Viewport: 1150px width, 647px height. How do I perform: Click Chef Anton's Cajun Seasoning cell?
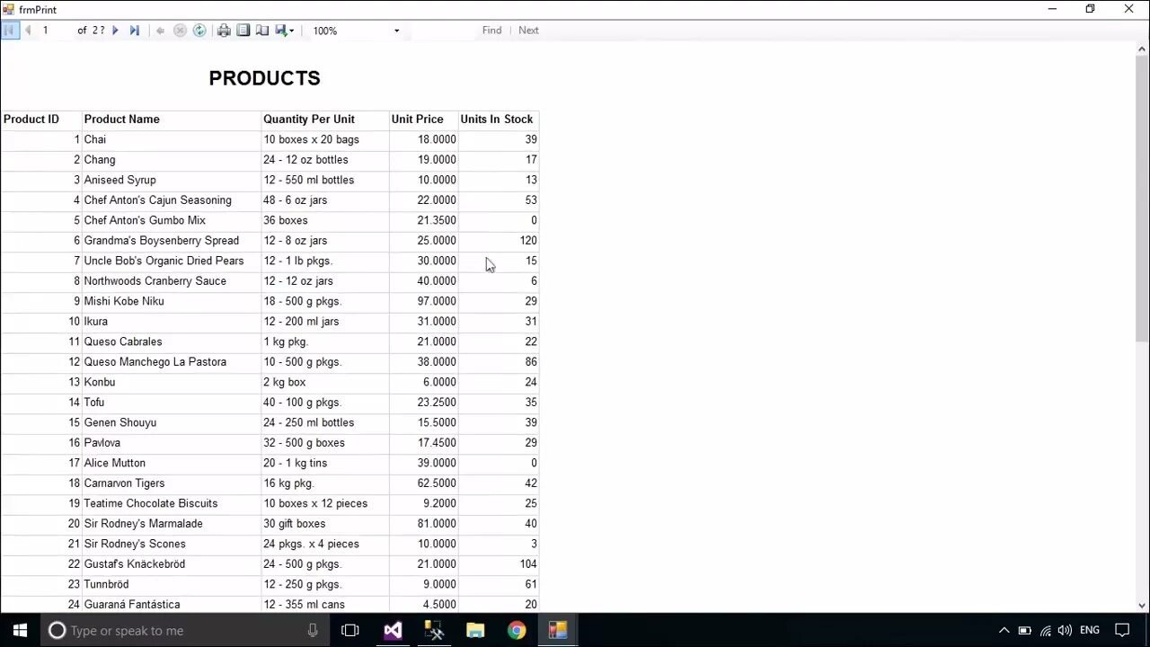pyautogui.click(x=171, y=200)
